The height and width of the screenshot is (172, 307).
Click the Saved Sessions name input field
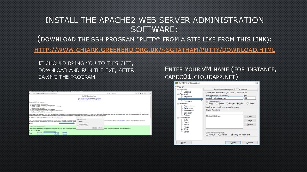224,112
